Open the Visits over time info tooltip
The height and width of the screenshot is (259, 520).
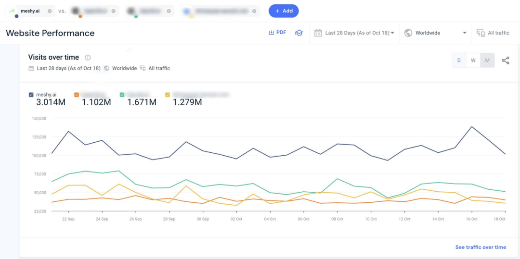click(88, 58)
